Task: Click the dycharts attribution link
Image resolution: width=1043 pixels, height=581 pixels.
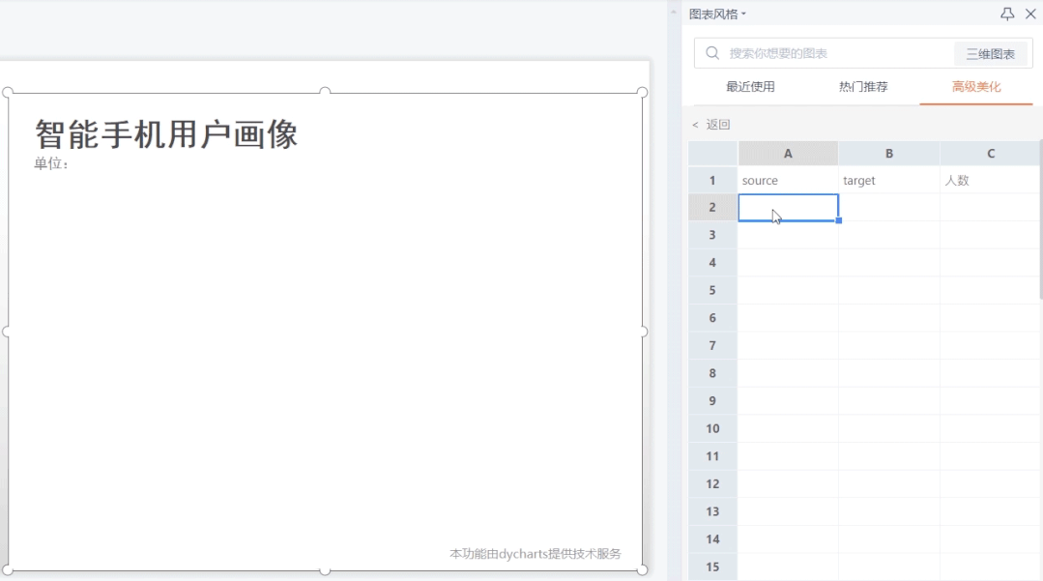Action: pos(535,554)
